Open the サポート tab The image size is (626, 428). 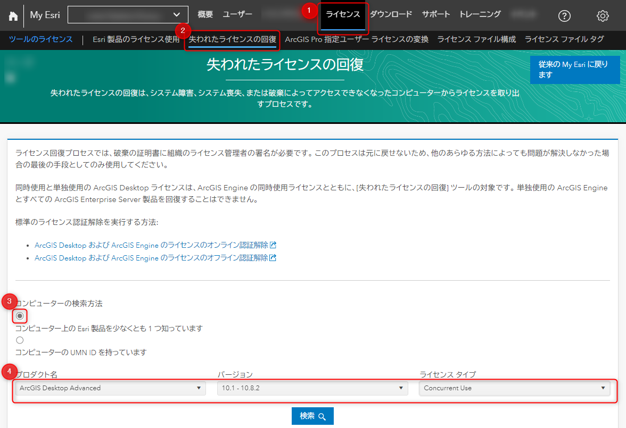pos(436,14)
